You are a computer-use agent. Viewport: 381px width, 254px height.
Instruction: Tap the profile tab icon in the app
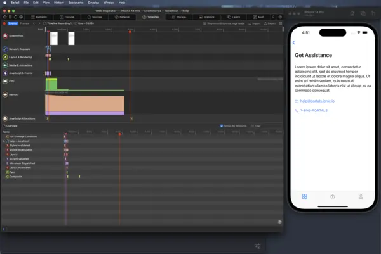(361, 196)
